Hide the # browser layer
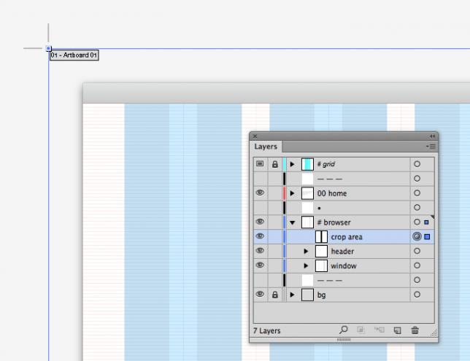 tap(260, 222)
